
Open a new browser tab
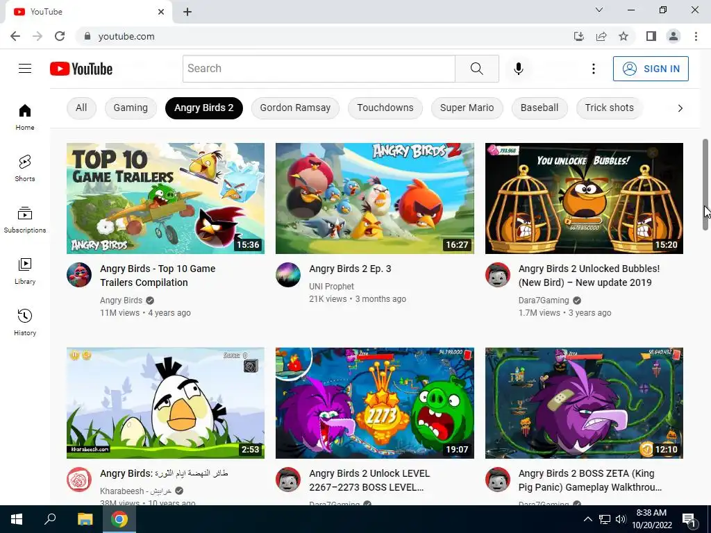[x=187, y=12]
